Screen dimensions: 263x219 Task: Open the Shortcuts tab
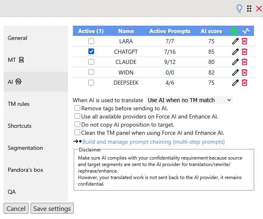pos(36,126)
